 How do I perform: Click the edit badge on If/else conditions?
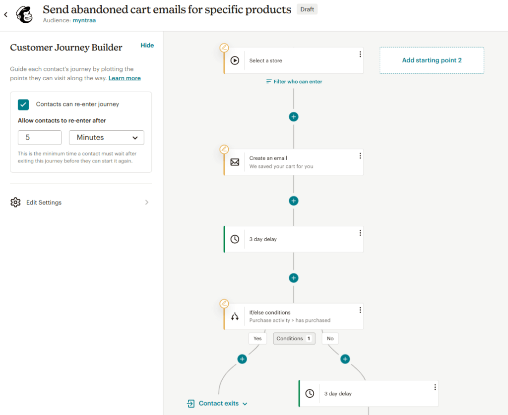[x=224, y=304]
